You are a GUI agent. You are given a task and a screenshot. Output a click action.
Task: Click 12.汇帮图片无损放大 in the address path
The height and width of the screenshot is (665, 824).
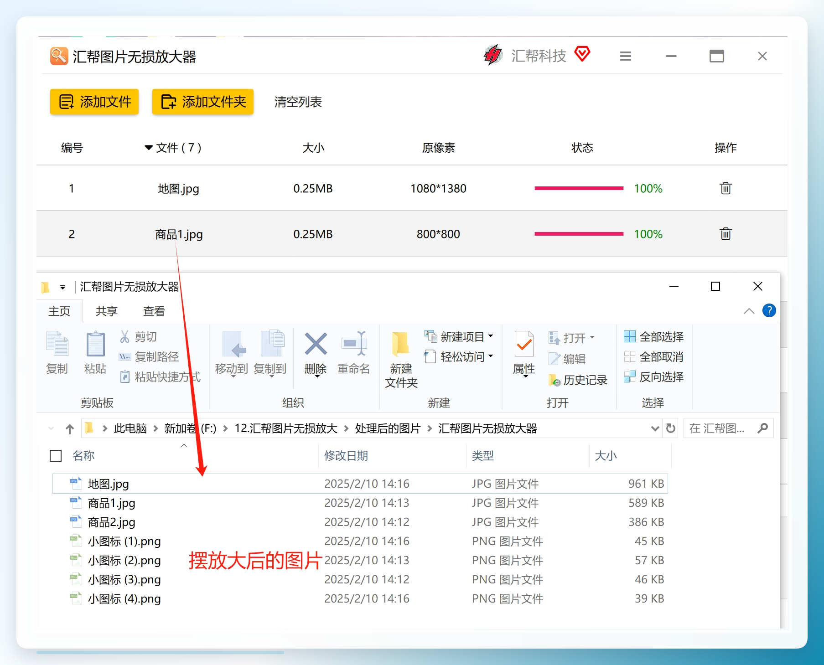[286, 428]
